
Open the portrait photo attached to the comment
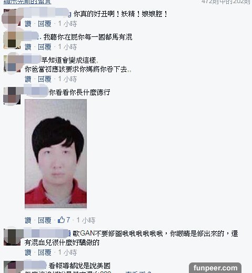[x=56, y=154]
